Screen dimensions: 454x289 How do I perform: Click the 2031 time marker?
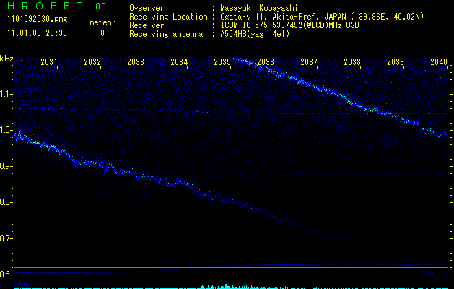click(x=48, y=61)
